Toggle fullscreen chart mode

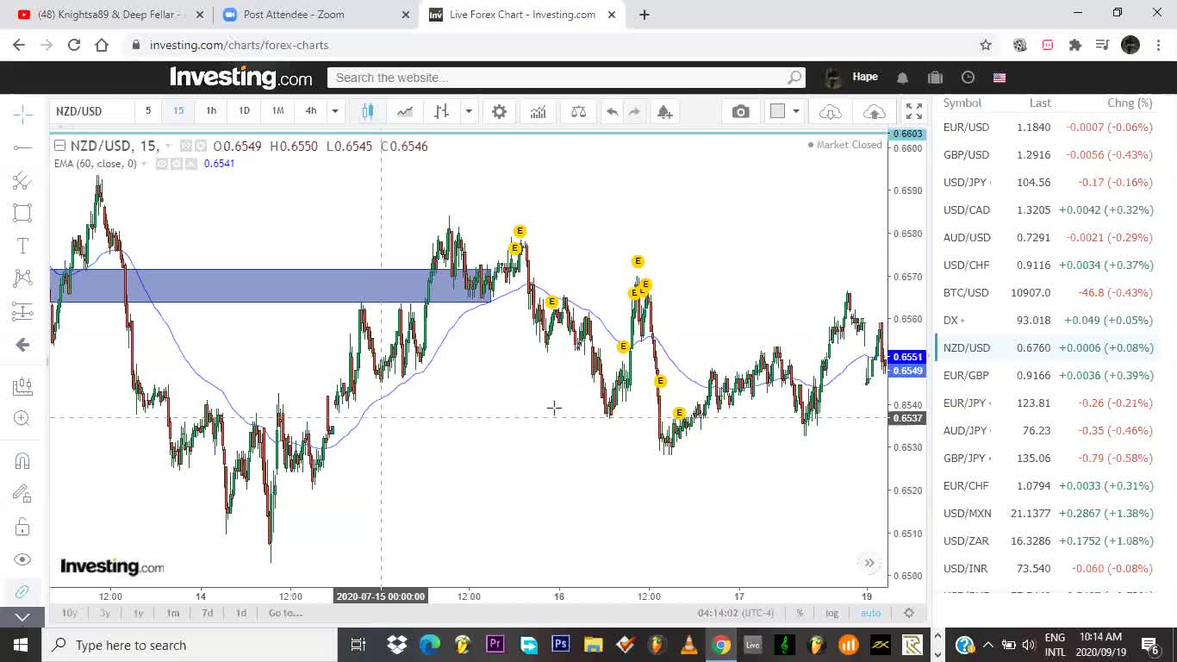914,111
